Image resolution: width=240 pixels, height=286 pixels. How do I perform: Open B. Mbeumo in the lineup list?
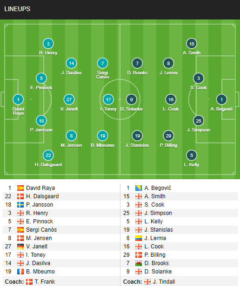pyautogui.click(x=40, y=272)
